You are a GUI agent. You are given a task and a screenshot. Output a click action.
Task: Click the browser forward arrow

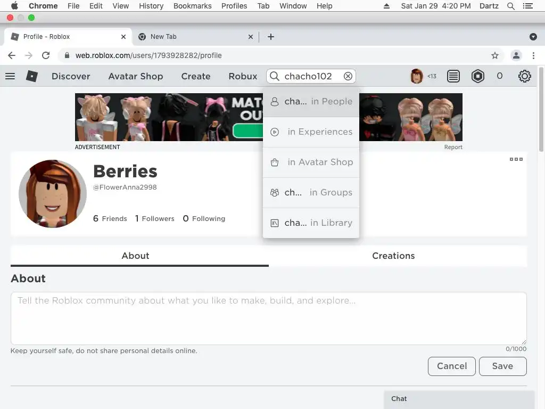pos(29,55)
